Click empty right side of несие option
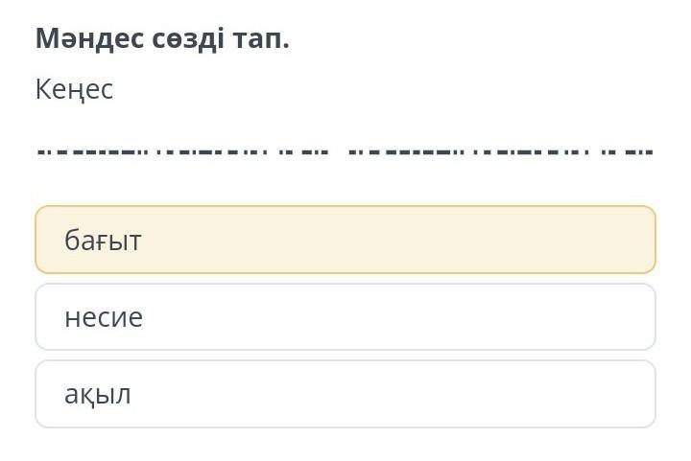 click(537, 317)
